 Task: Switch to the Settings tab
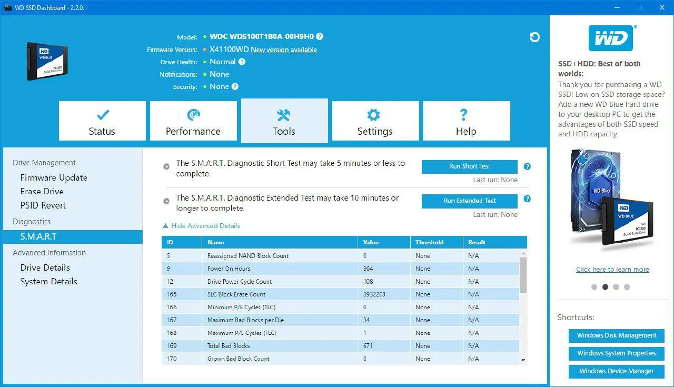click(375, 121)
